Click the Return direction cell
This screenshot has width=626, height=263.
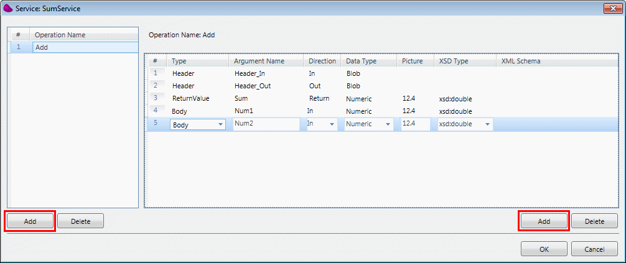point(319,98)
